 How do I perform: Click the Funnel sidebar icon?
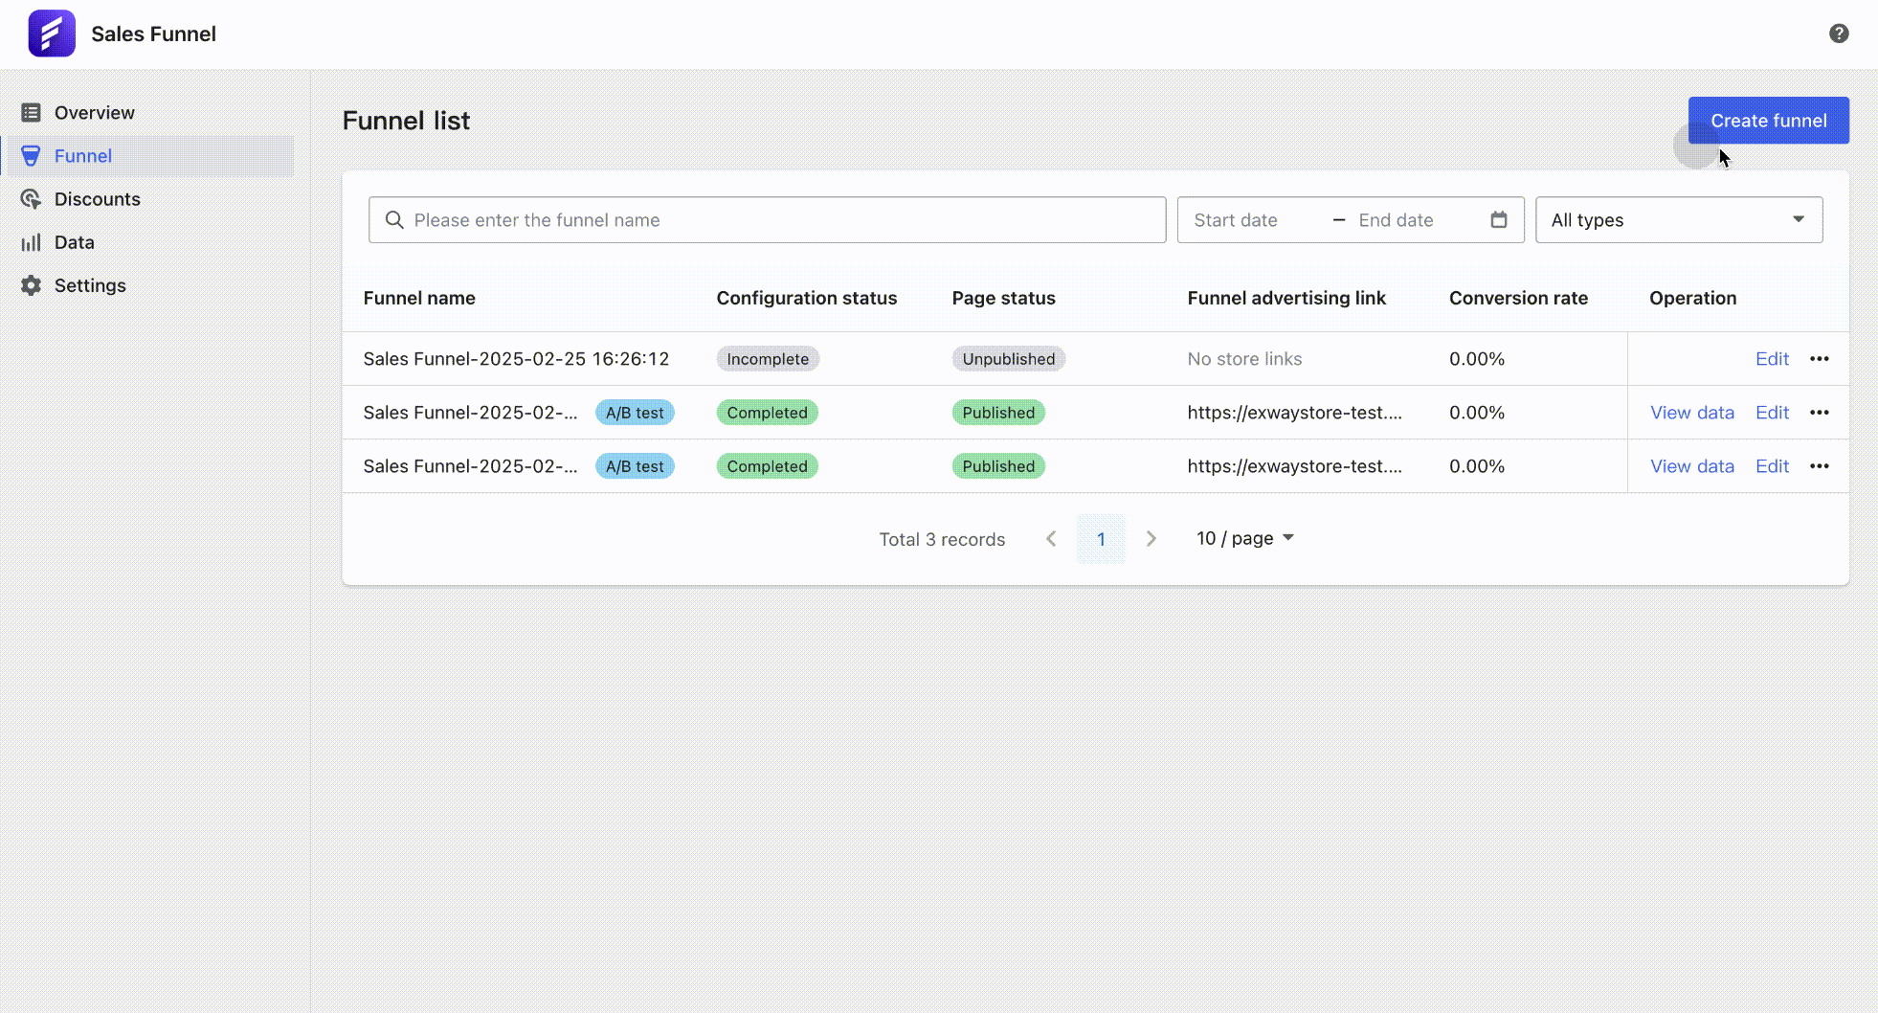[x=31, y=156]
